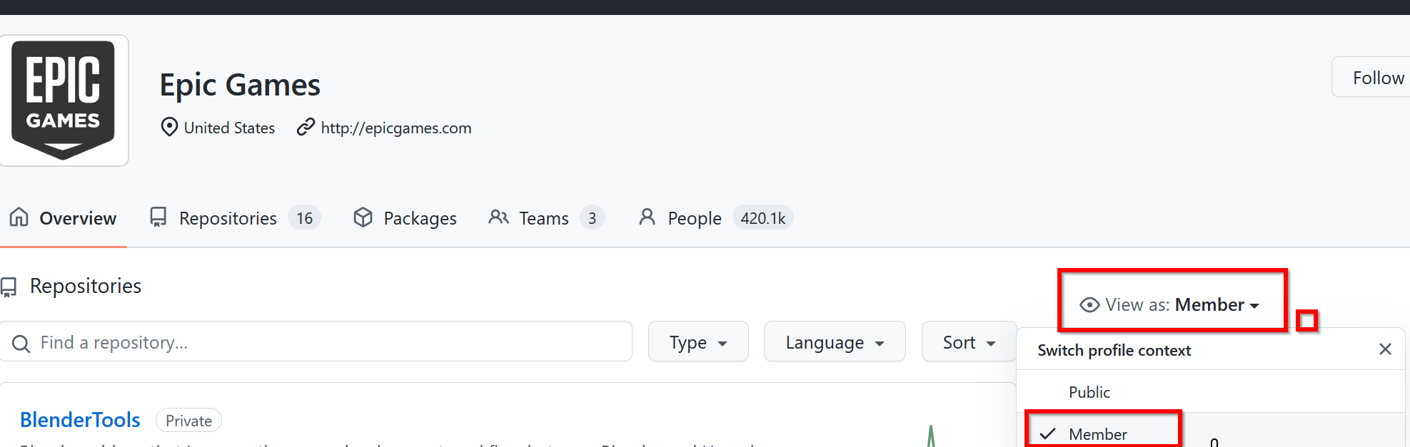Click the link chain icon
The height and width of the screenshot is (447, 1410).
[306, 127]
